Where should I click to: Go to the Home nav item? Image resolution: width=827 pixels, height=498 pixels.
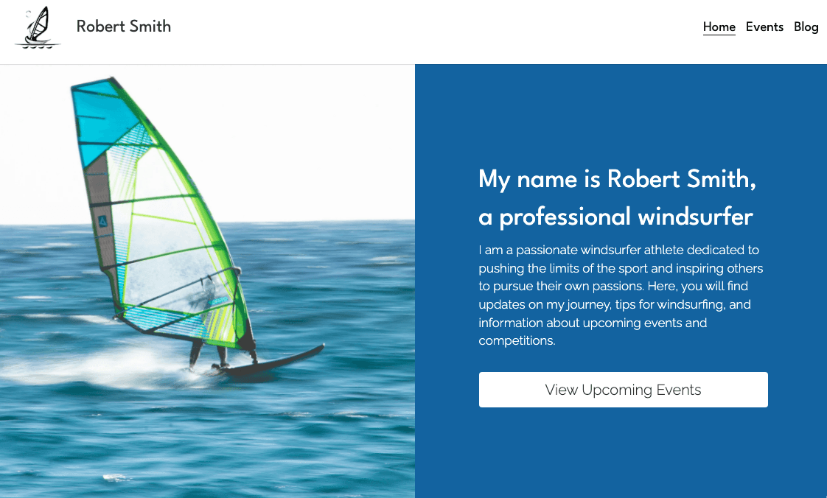(x=719, y=27)
